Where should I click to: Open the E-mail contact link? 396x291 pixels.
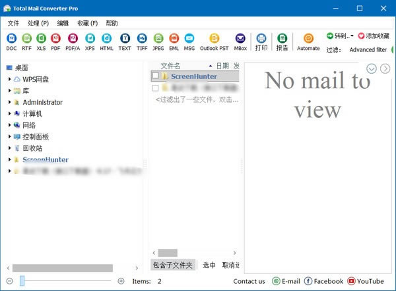tap(286, 281)
